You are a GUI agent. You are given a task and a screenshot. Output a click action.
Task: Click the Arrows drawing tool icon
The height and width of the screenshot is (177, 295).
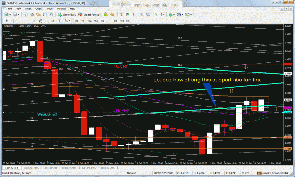tap(66, 21)
